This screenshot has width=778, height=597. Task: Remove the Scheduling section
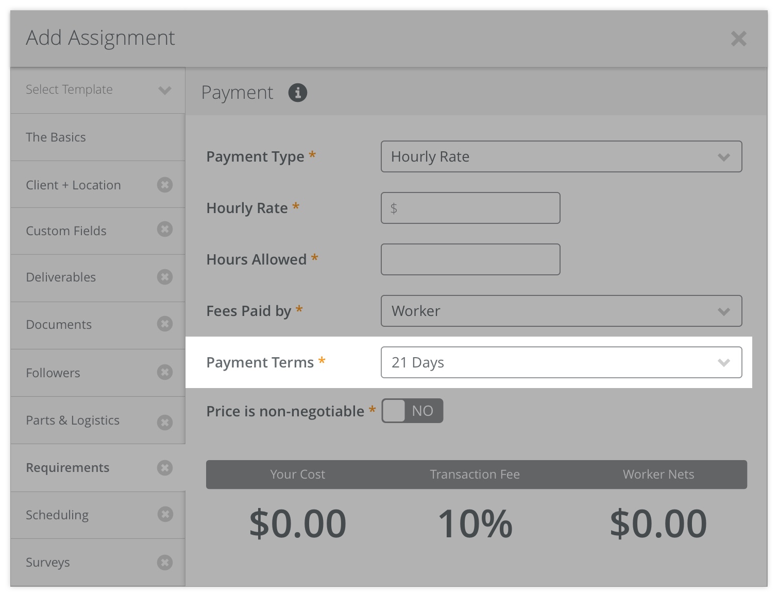tap(165, 514)
